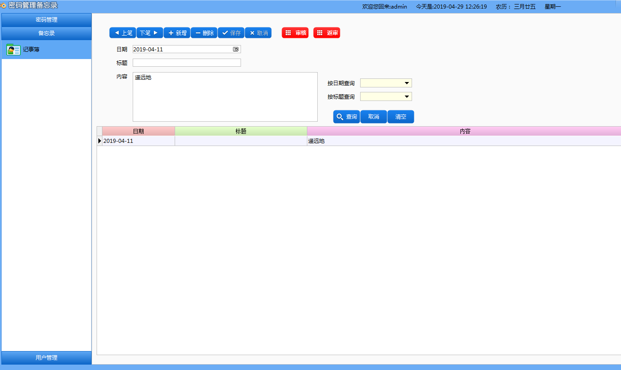Click the 取消 button beside 查询

(x=374, y=117)
